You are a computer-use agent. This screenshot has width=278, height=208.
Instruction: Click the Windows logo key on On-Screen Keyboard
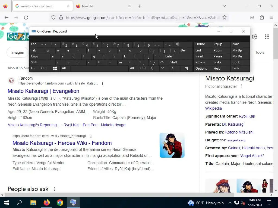[x=55, y=68]
